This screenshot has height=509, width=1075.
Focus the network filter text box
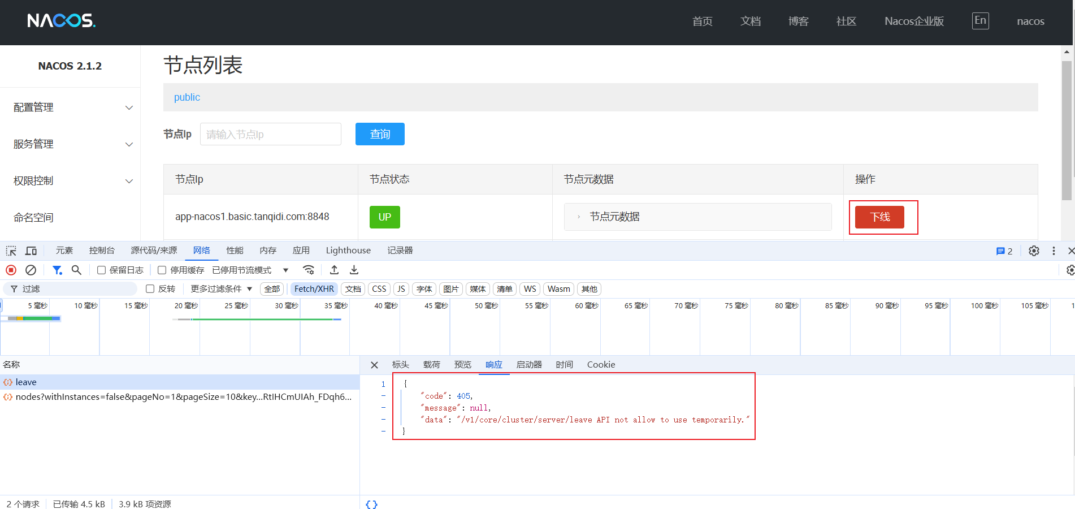pyautogui.click(x=71, y=289)
